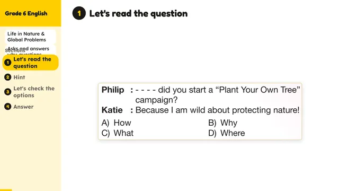Viewport: 339px width, 191px height.
Task: Open the Hint section
Action: 19,77
